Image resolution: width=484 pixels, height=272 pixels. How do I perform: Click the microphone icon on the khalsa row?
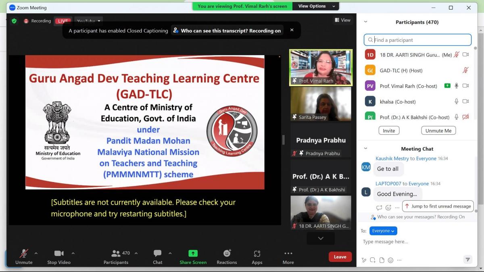457,102
